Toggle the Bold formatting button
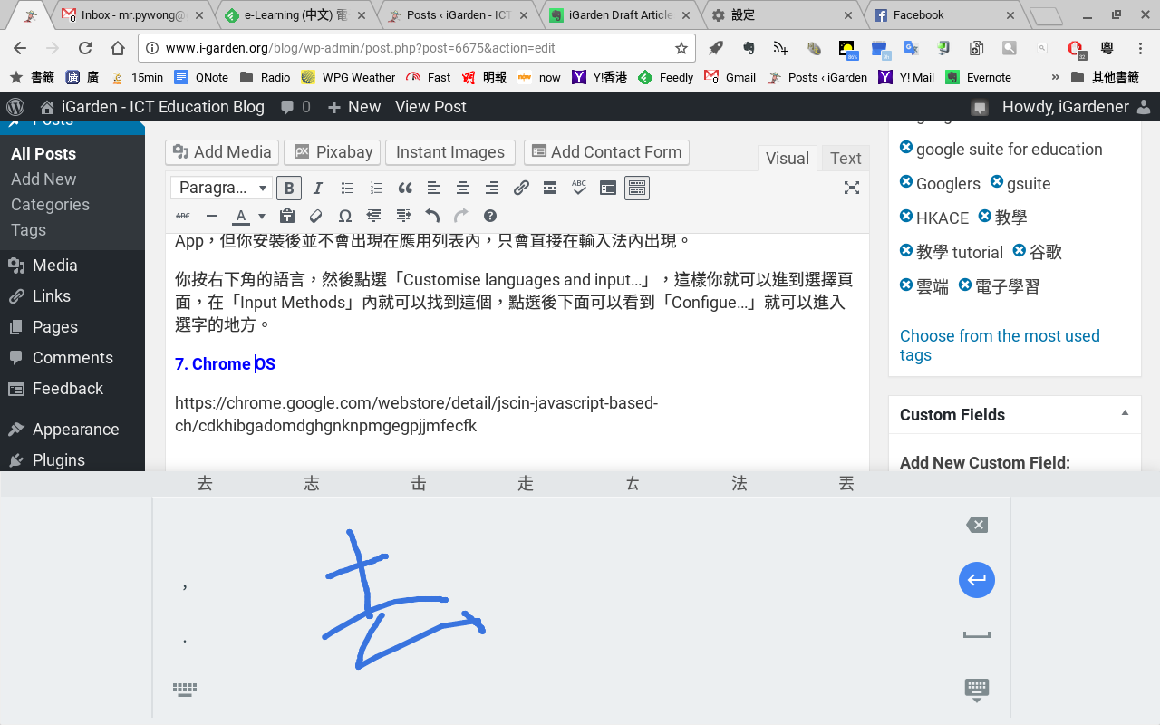Screen dimensions: 1160x725 coord(289,188)
